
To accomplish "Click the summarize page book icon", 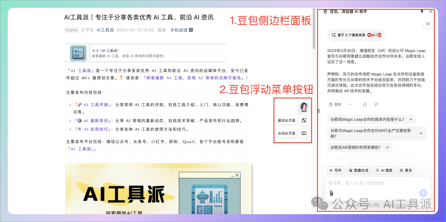I will coord(304,133).
